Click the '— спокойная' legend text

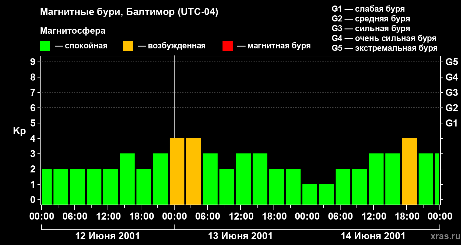tap(81, 46)
